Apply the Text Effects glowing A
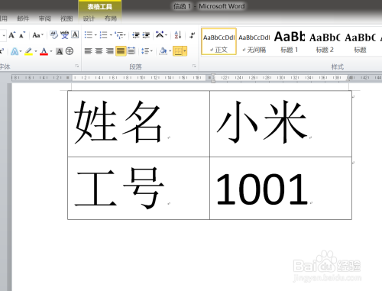The width and height of the screenshot is (382, 291). [x=15, y=51]
